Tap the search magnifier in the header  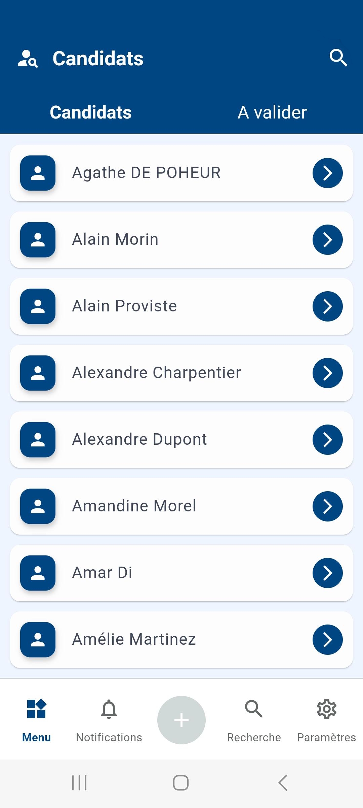point(338,58)
